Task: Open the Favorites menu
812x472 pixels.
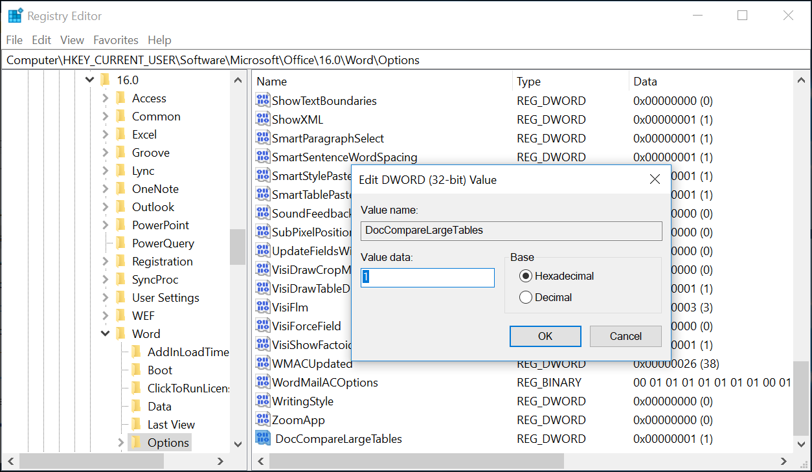Action: [x=115, y=39]
